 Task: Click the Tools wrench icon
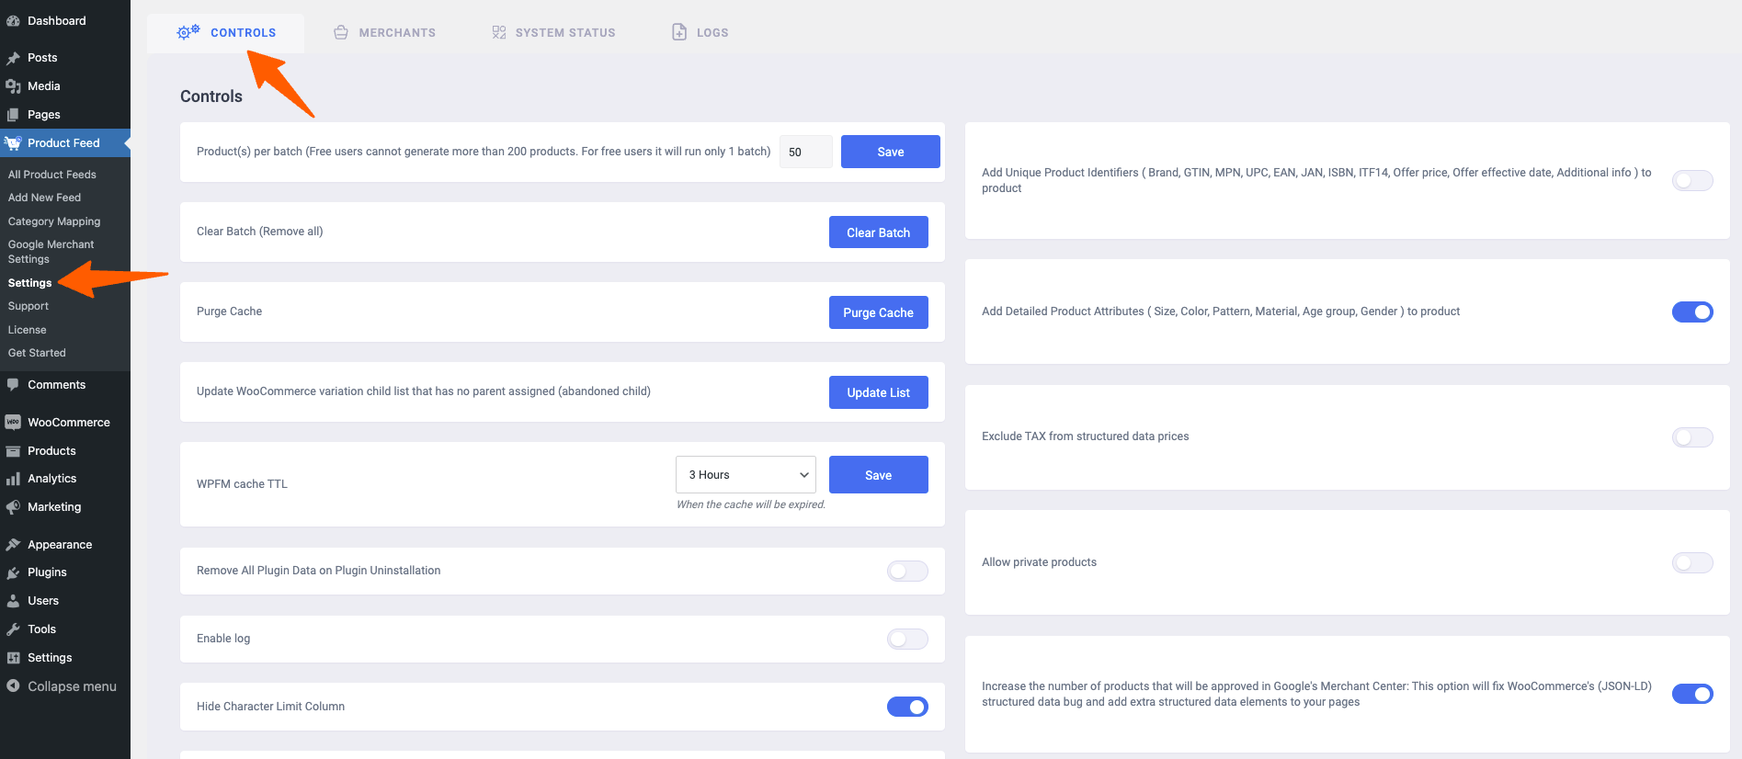point(13,629)
